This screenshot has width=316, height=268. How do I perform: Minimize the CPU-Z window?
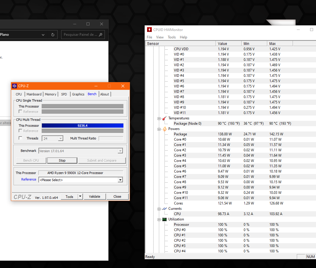tap(96, 86)
